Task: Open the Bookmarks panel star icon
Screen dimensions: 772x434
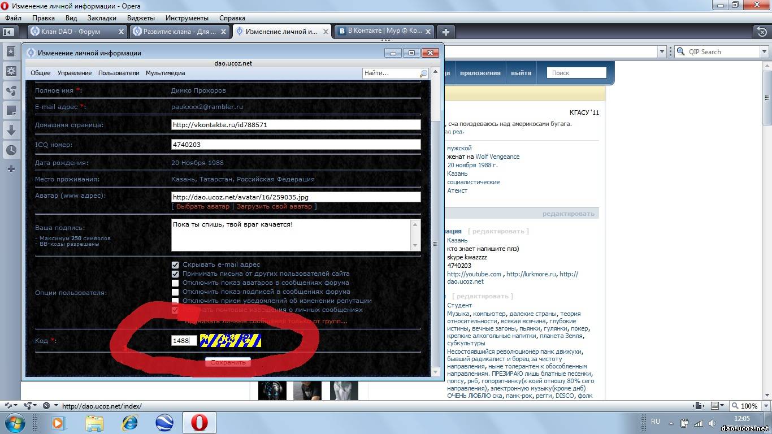Action: 11,52
